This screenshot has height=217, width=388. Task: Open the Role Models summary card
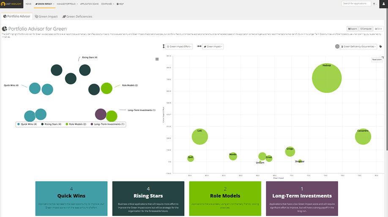point(225,198)
